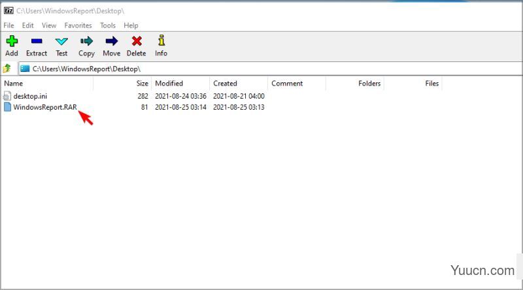
Task: Click the red Delete icon
Action: [137, 41]
